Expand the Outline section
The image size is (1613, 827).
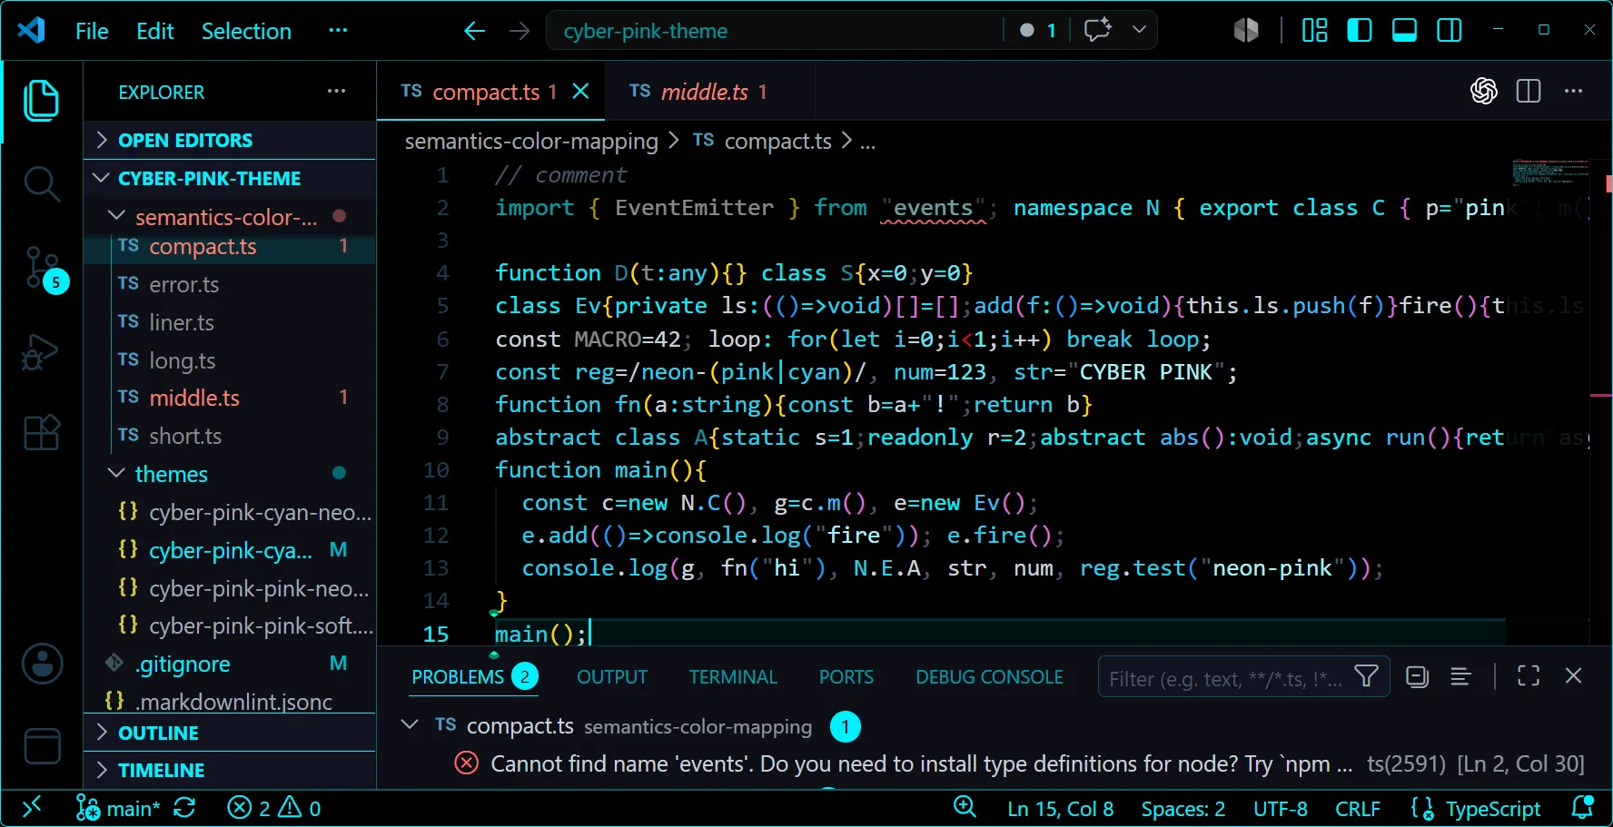coord(231,733)
